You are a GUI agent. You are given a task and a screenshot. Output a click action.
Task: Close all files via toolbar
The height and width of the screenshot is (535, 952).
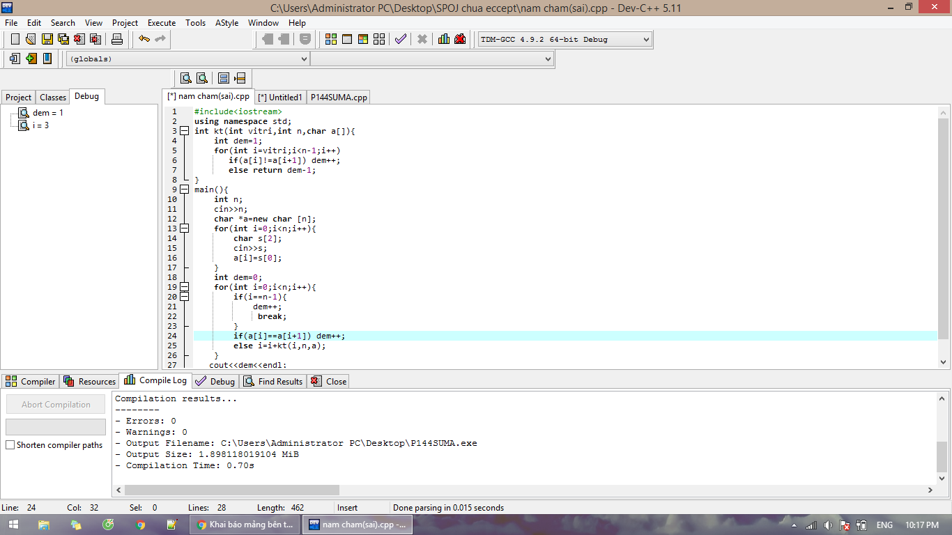[95, 39]
